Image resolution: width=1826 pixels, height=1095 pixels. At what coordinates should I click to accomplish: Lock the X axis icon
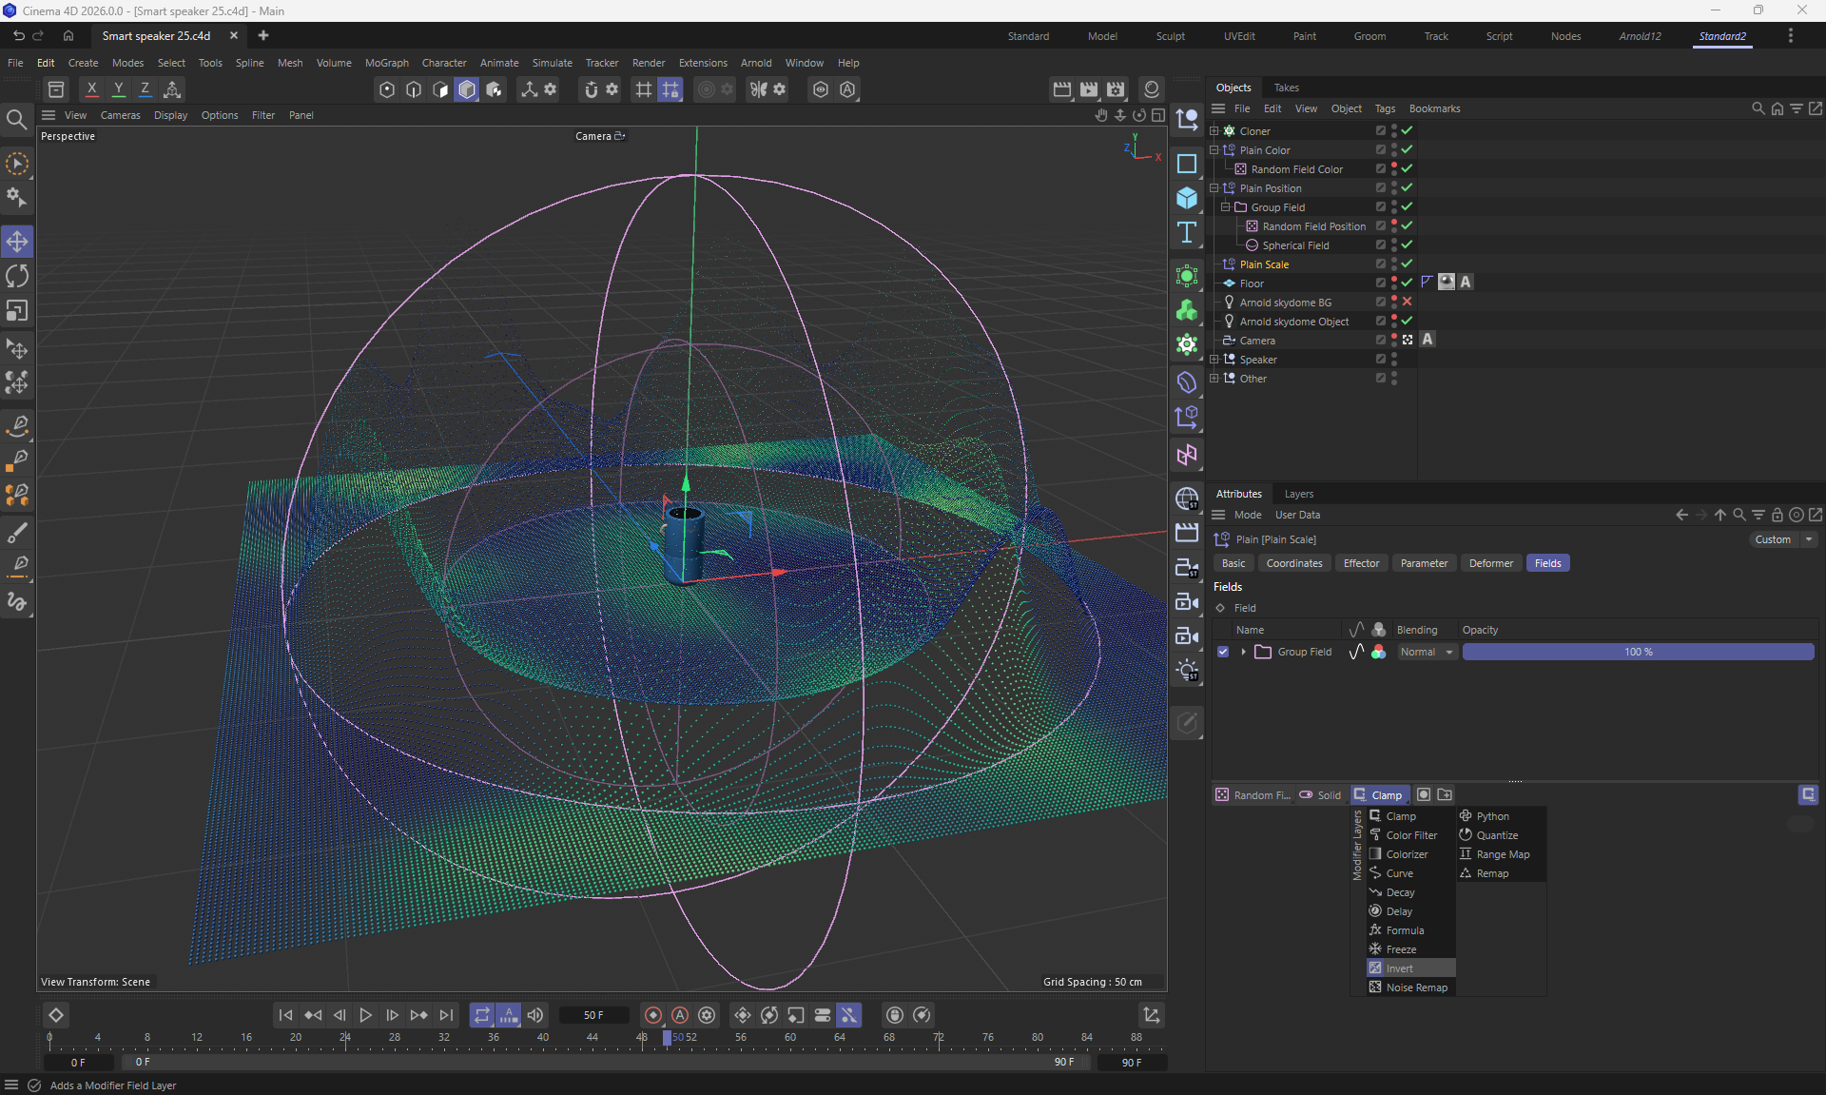(x=91, y=89)
